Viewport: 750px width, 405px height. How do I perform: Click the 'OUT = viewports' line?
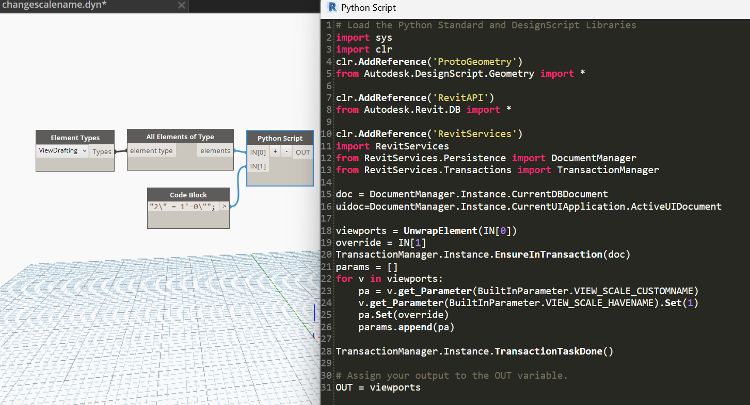click(378, 387)
